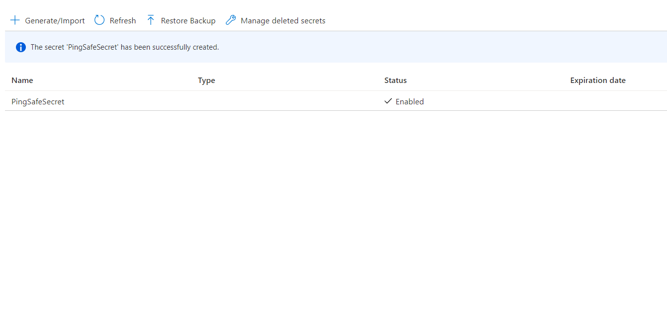
Task: Click the checkmark icon beside Enabled
Action: [388, 101]
